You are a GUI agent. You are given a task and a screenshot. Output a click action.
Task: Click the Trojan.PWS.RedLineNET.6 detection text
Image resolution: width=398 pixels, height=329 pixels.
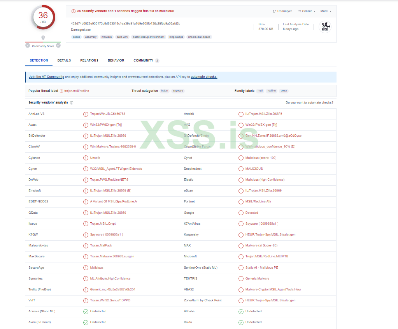coord(109,179)
